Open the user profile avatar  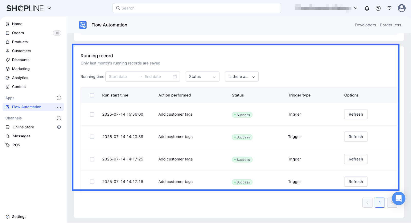point(401,8)
